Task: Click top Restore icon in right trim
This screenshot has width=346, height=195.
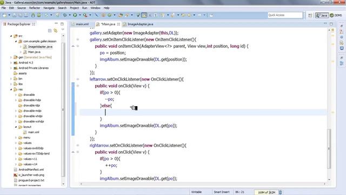Action: coord(342,26)
